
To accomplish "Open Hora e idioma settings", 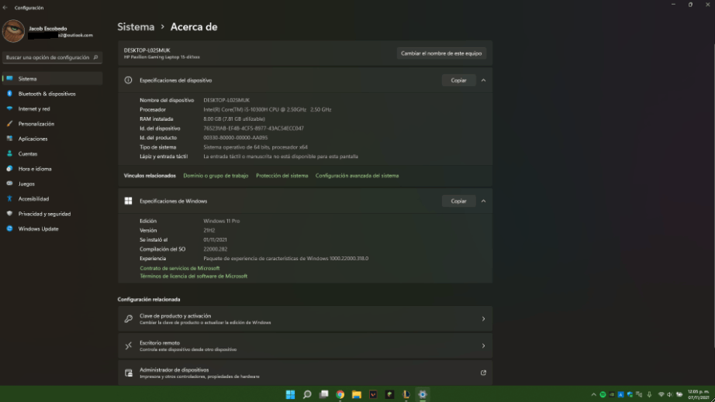I will (x=53, y=169).
